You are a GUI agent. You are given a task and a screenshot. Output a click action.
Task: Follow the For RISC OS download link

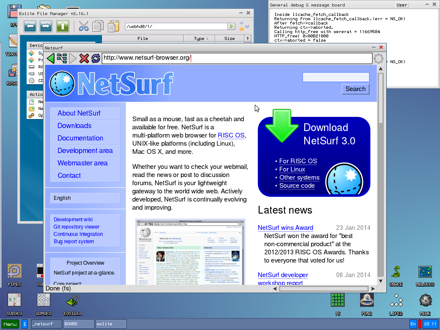click(298, 161)
